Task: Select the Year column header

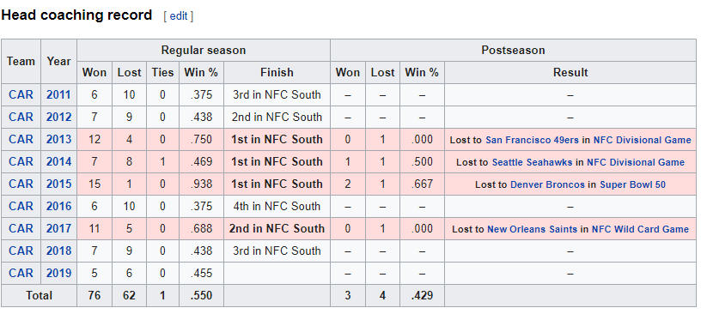Action: coord(58,61)
